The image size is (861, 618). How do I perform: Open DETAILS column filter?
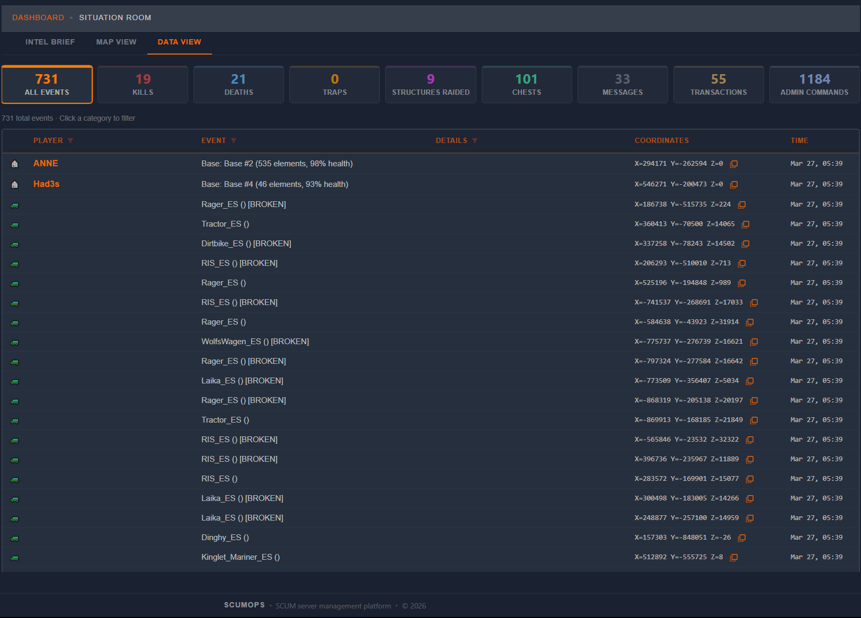(475, 141)
